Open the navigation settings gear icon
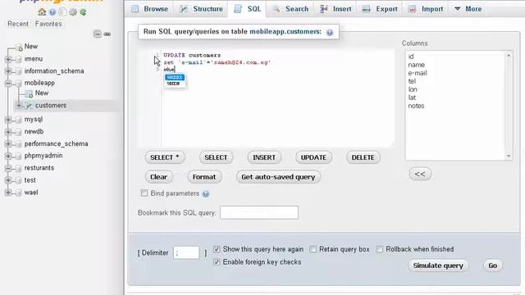Image resolution: width=525 pixels, height=295 pixels. coord(73,12)
